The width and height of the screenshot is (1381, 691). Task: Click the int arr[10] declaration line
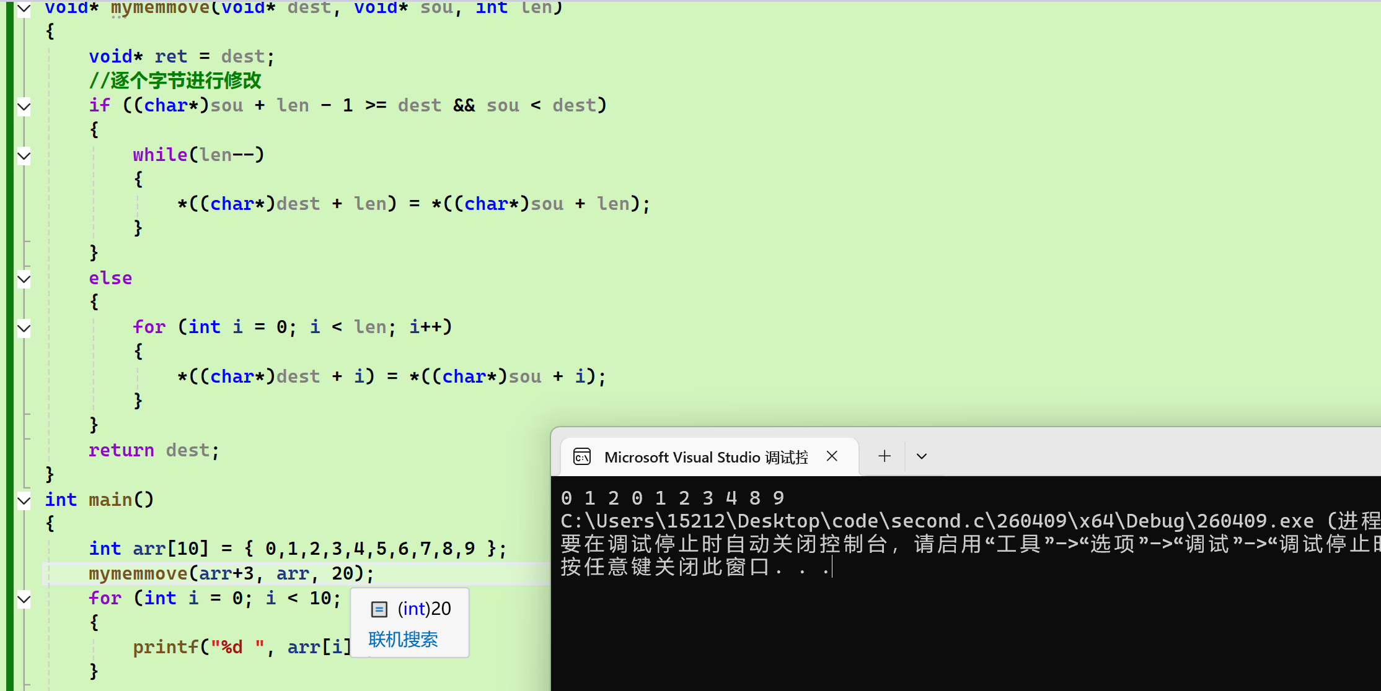297,549
